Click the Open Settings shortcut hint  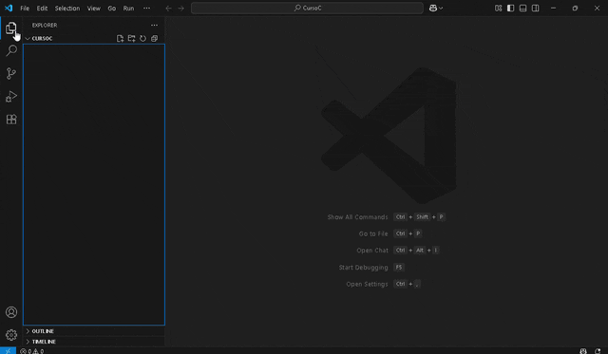[384, 284]
